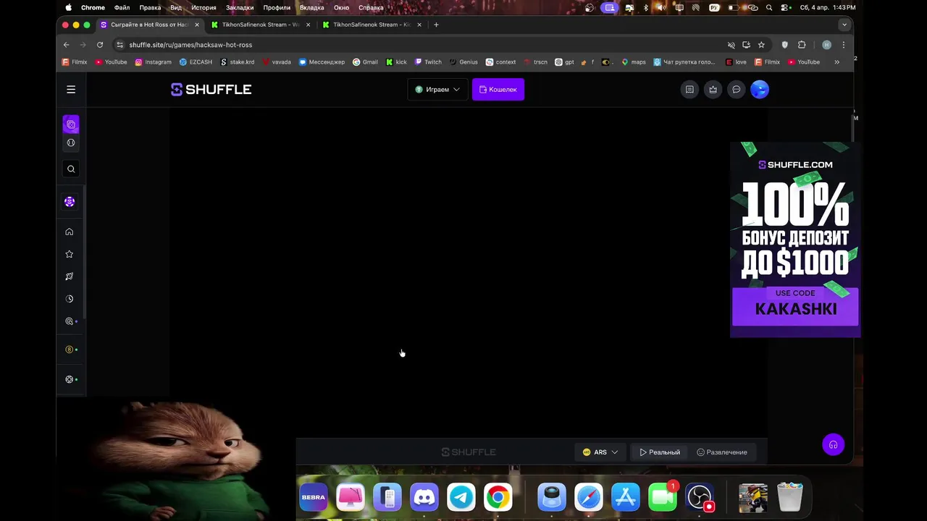Open the kick bookmark
The width and height of the screenshot is (927, 521).
click(x=396, y=62)
